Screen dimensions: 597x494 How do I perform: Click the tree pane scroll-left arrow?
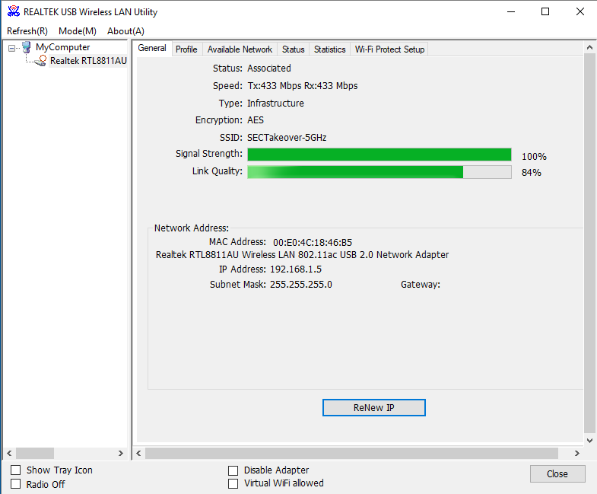(x=10, y=453)
